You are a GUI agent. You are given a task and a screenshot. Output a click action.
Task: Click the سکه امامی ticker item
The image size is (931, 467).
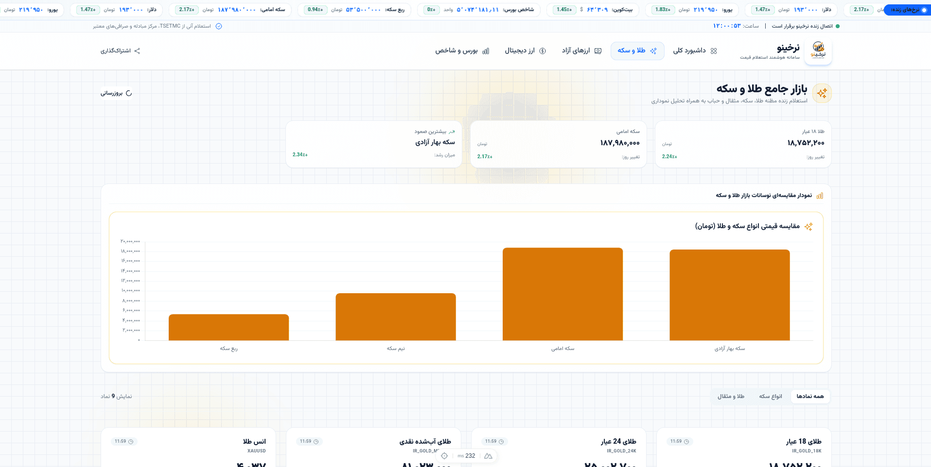tap(230, 10)
